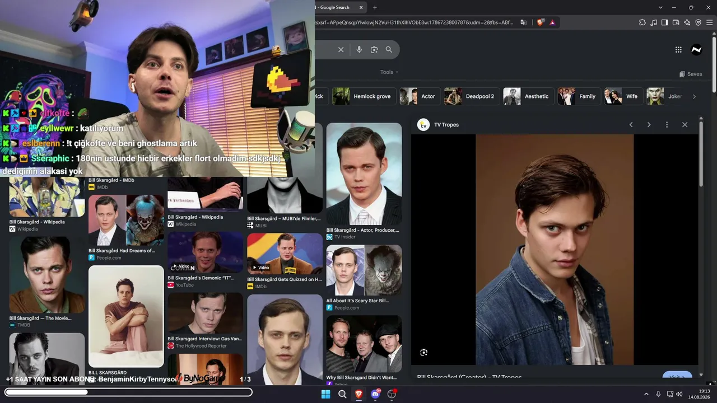Open the Brave Wallet icon
717x403 pixels.
coord(676,22)
